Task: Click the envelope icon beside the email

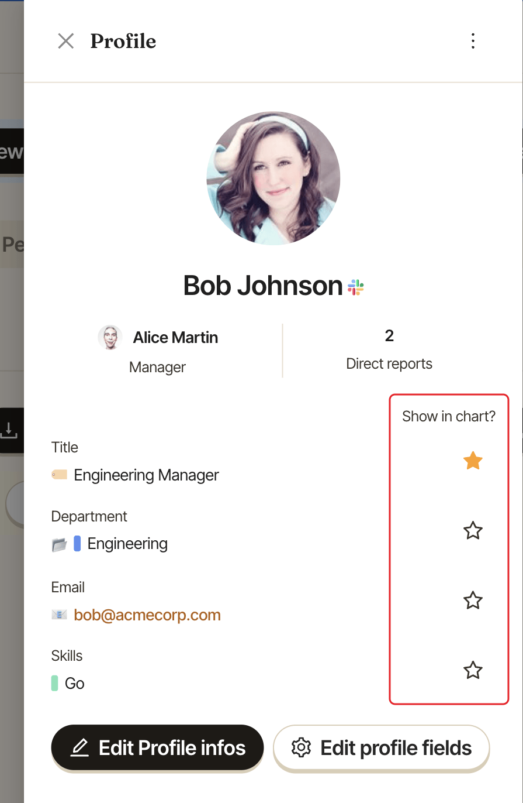Action: point(59,615)
